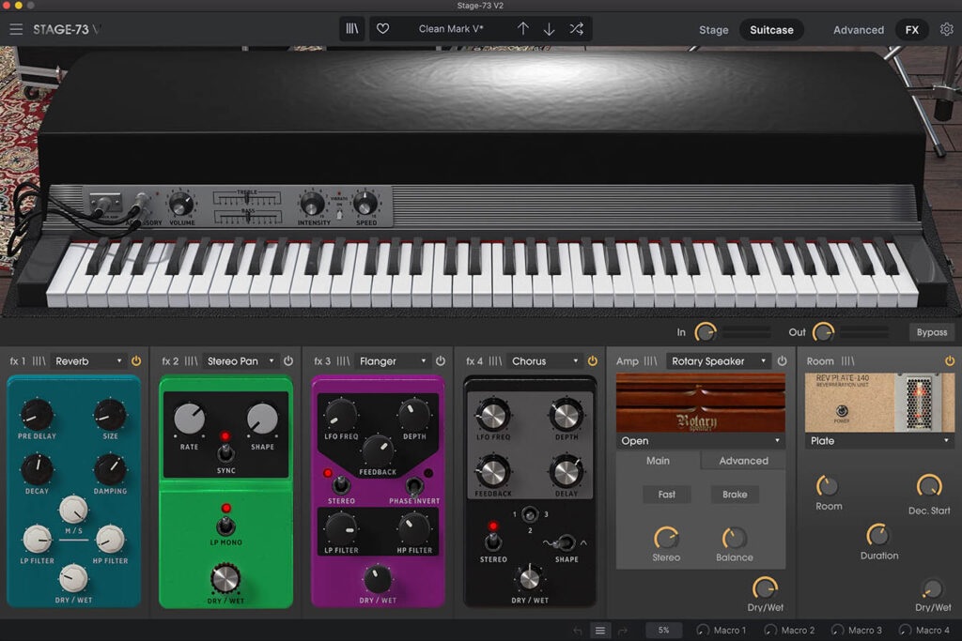Screen dimensions: 962x641
Task: Click the Rev Plate-140 unit thumbnail
Action: tap(879, 403)
